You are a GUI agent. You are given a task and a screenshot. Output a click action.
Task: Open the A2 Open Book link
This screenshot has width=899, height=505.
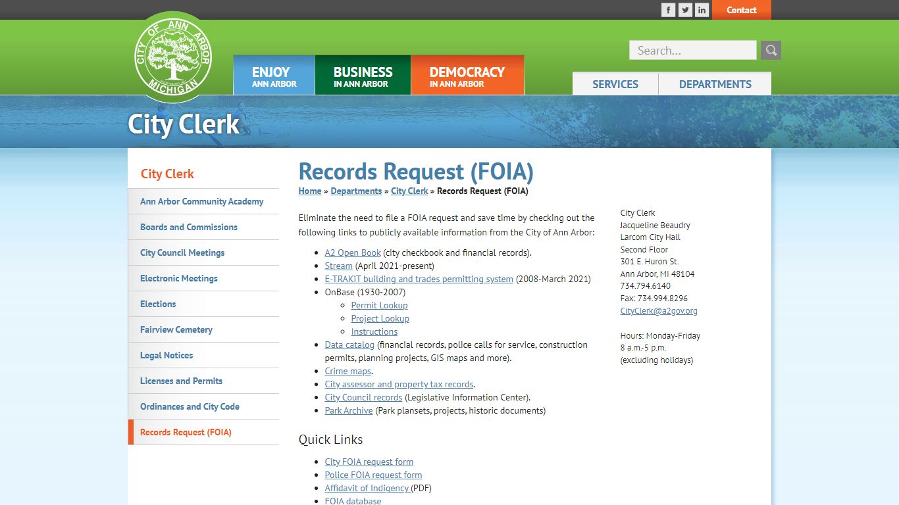coord(353,252)
